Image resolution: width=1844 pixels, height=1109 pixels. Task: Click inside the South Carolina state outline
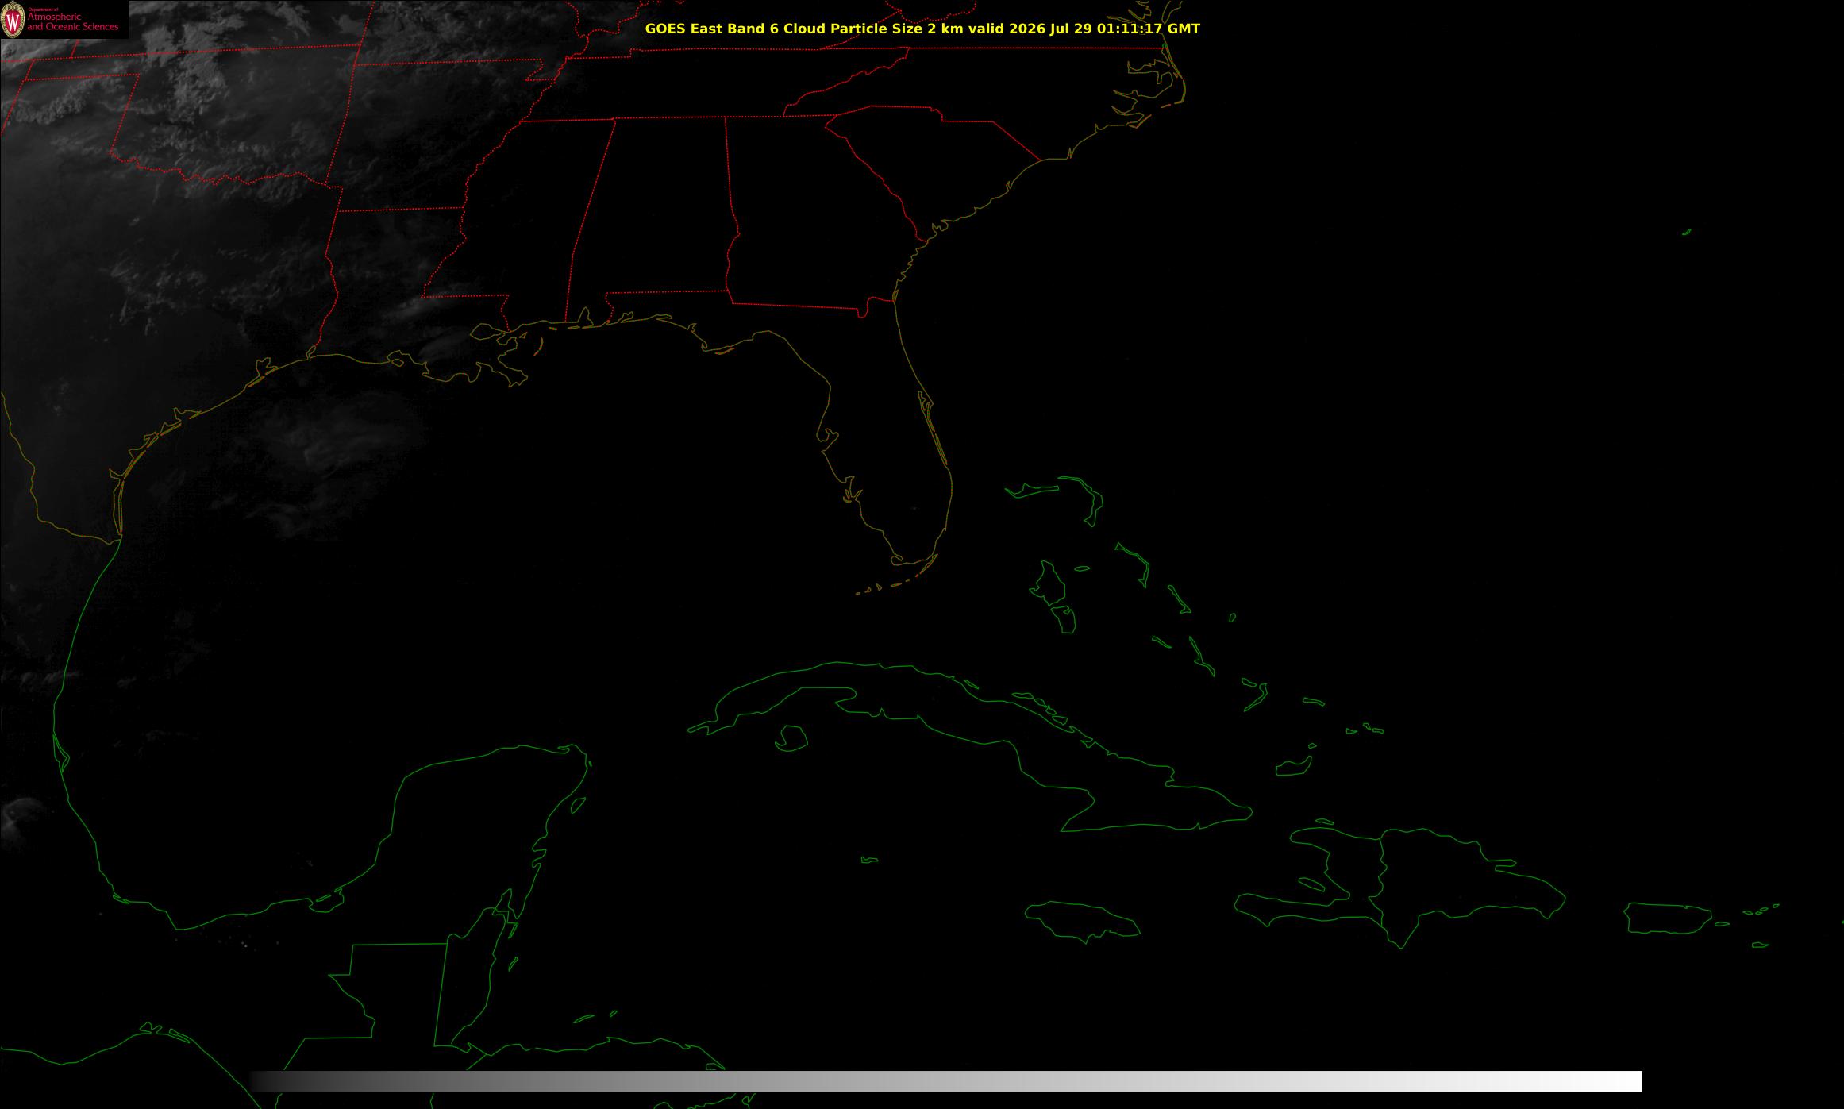click(x=937, y=159)
